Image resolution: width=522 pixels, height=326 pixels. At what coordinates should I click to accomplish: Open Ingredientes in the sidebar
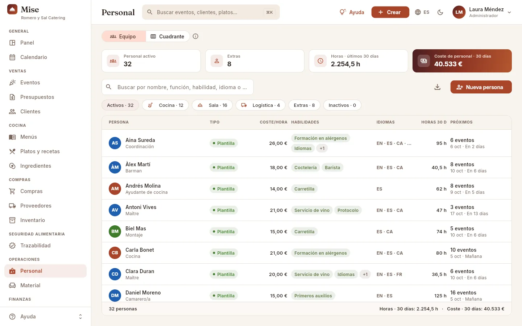point(45,166)
